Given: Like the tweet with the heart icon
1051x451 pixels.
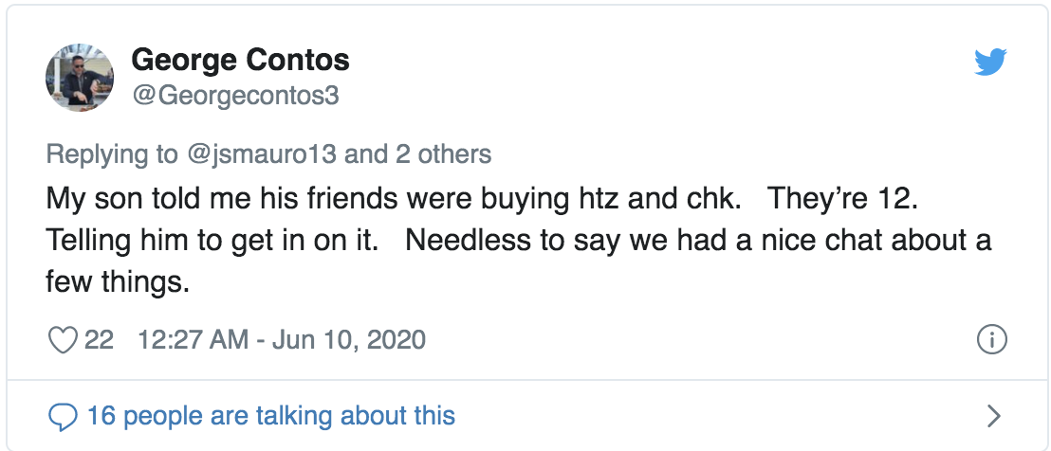Looking at the screenshot, I should click(63, 339).
